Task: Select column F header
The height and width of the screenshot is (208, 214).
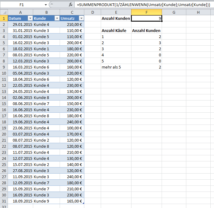Action: pos(147,12)
